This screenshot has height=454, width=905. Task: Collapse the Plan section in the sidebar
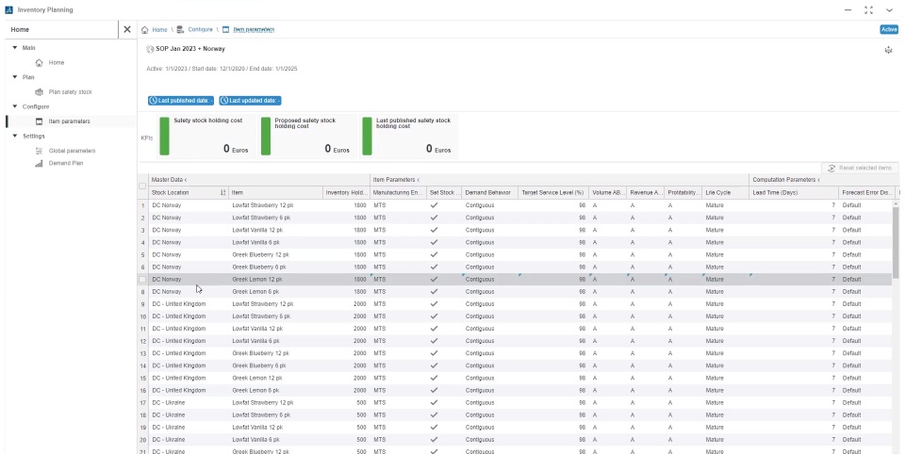click(15, 76)
